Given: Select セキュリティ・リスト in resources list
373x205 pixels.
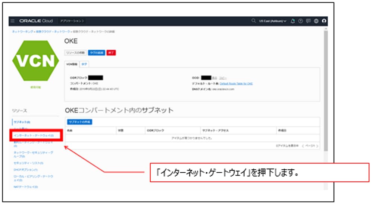Looking at the screenshot, I should tap(29, 163).
